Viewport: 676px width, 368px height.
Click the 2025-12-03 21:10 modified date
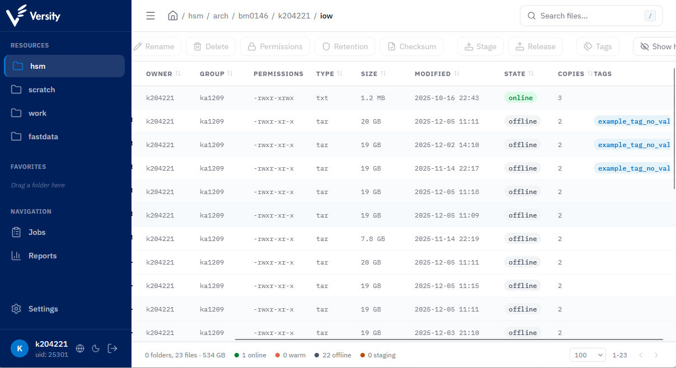click(447, 333)
